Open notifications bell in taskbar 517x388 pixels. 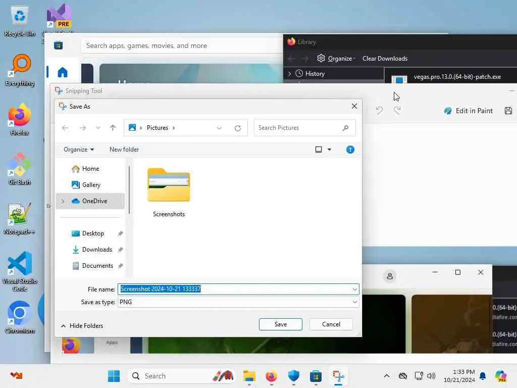483,376
